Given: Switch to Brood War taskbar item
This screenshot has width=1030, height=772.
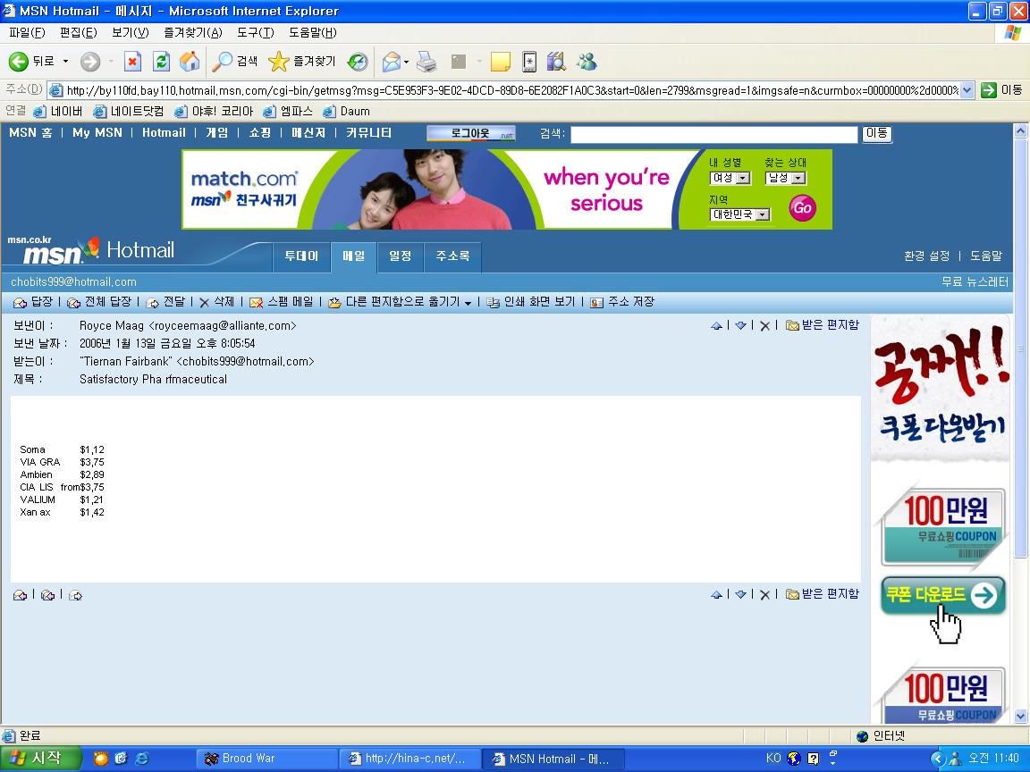Looking at the screenshot, I should click(x=266, y=759).
